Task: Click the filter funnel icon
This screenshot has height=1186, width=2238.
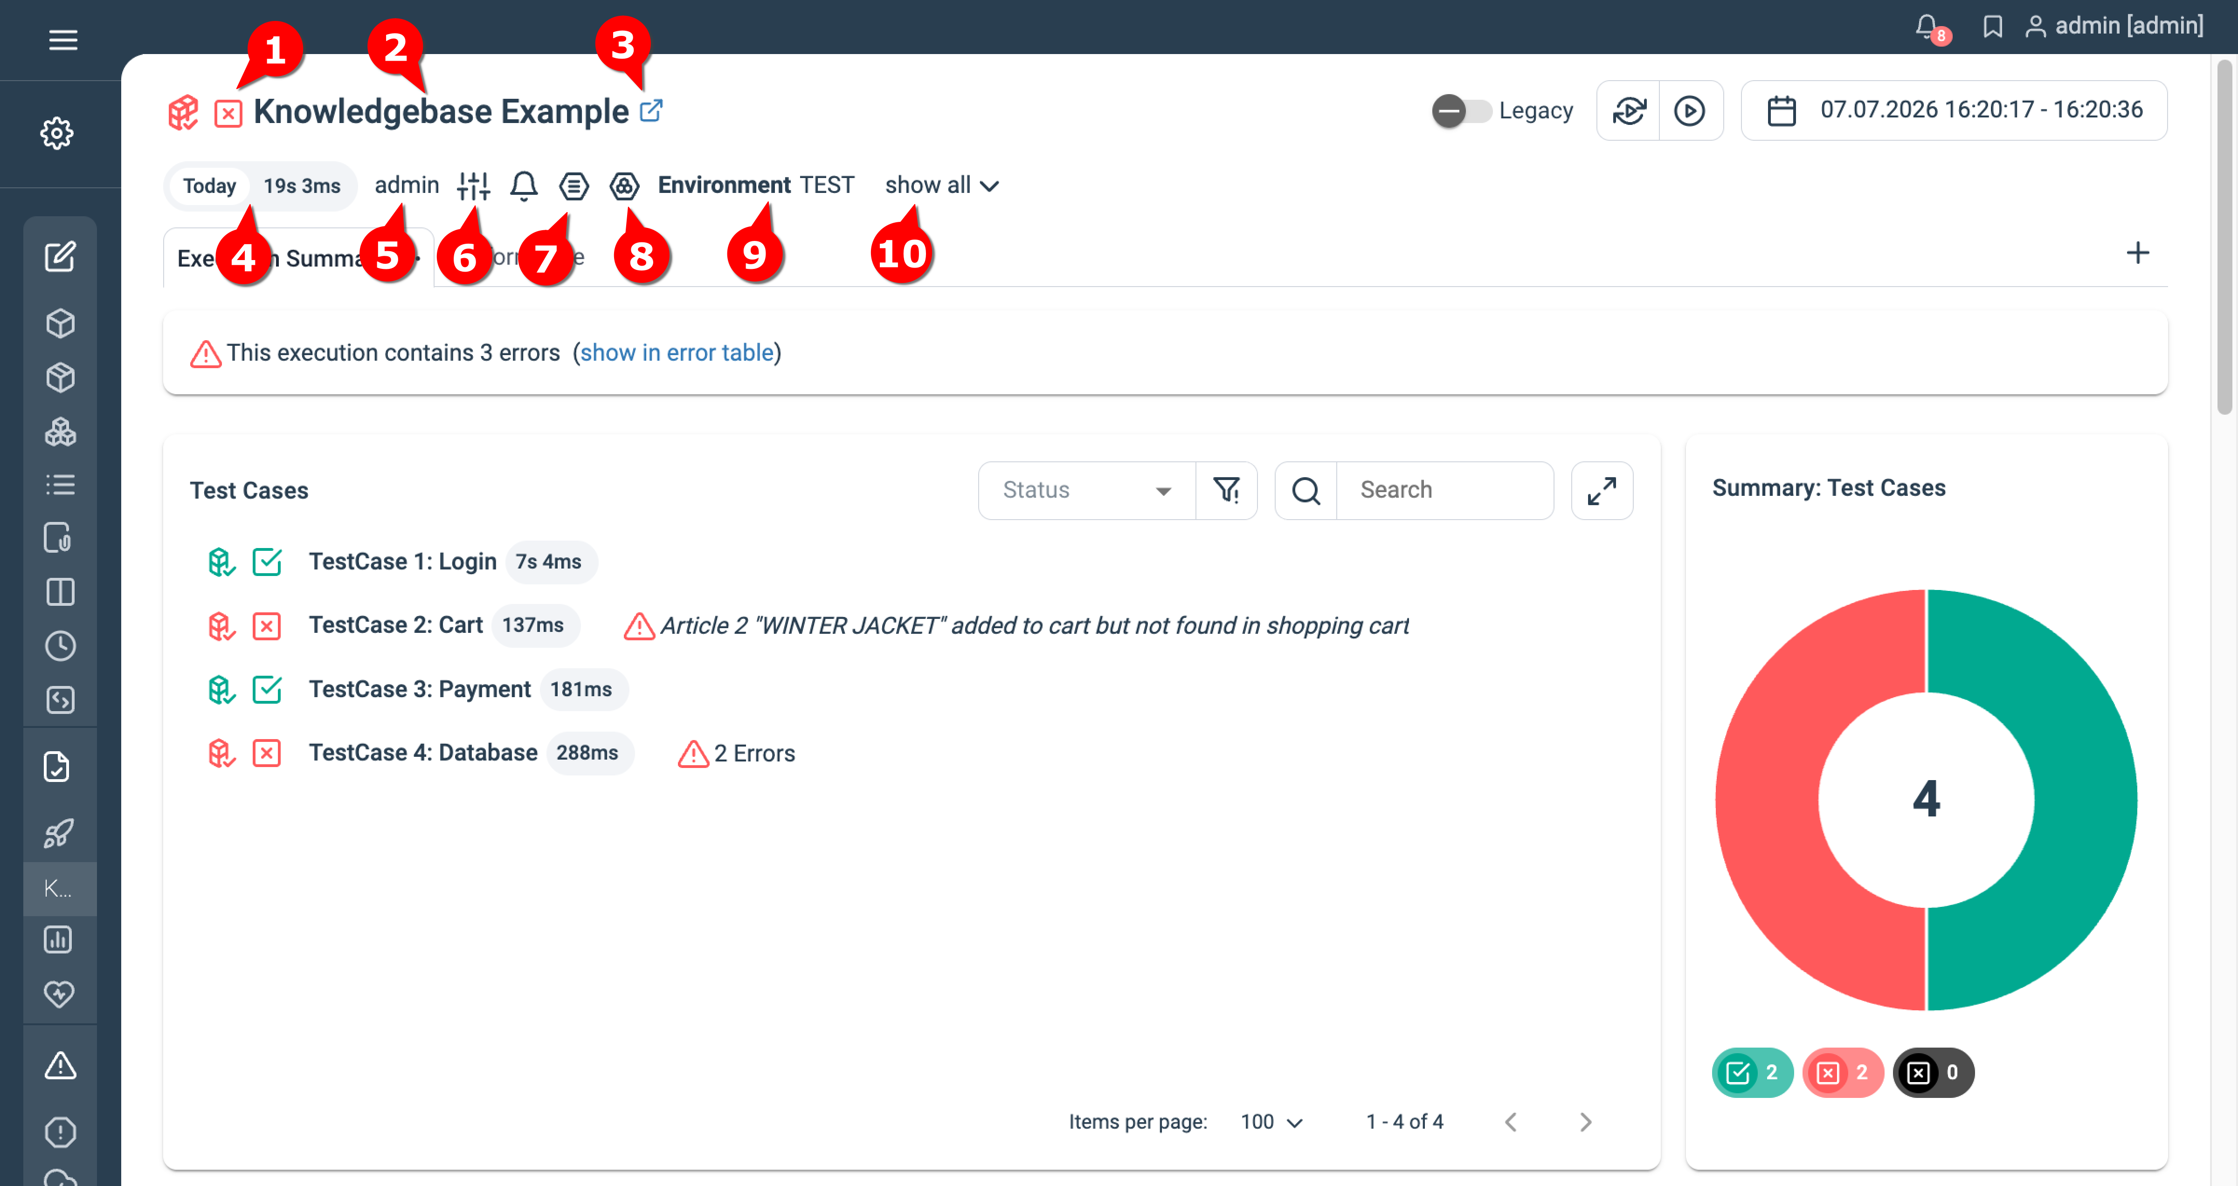Action: pyautogui.click(x=1227, y=491)
